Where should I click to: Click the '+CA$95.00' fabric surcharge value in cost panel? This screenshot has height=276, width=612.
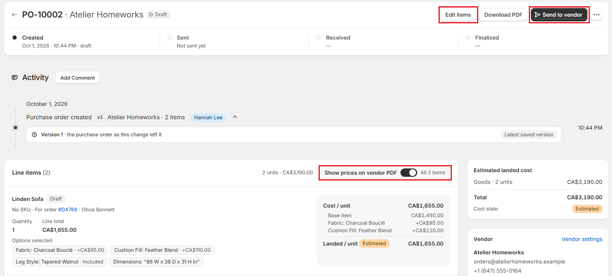pos(429,223)
